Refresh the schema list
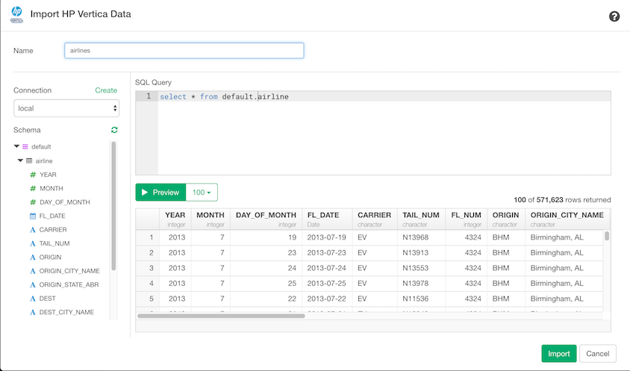The height and width of the screenshot is (371, 630). (x=114, y=130)
